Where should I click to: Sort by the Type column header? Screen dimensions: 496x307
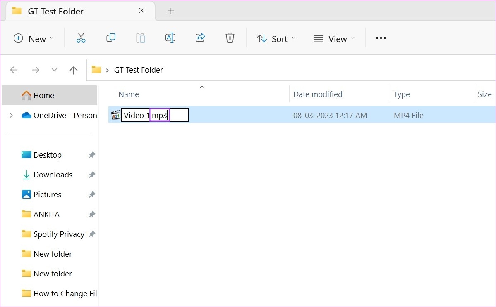[402, 94]
